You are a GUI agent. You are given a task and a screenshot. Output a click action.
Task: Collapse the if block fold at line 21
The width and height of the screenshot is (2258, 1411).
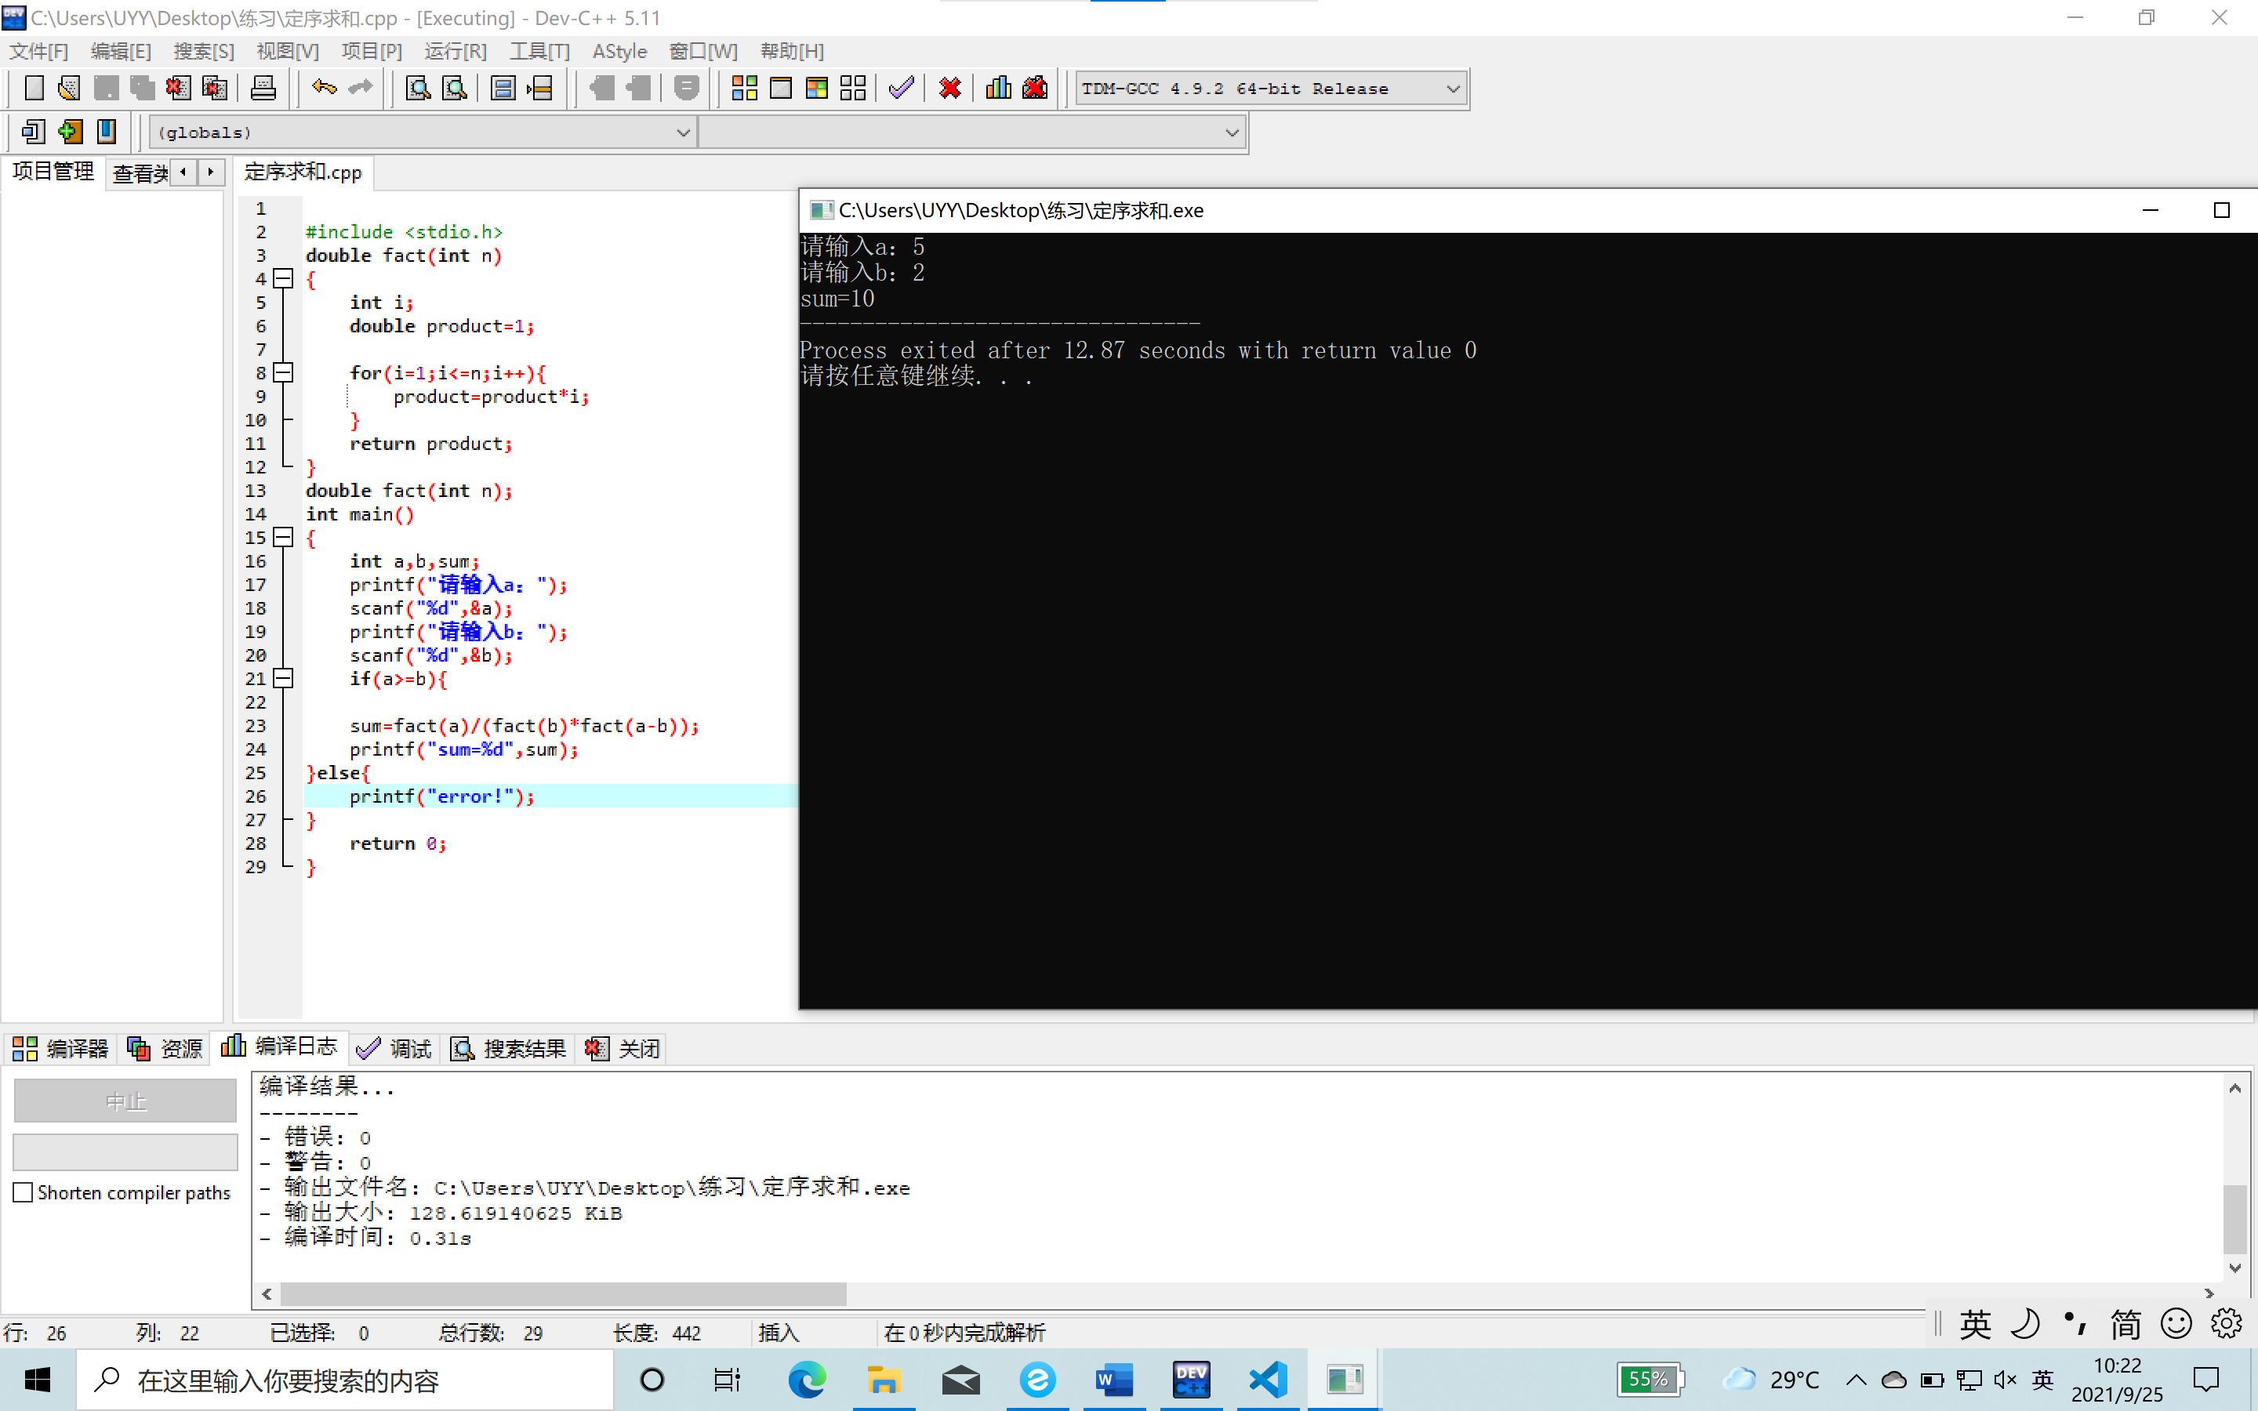[x=284, y=678]
